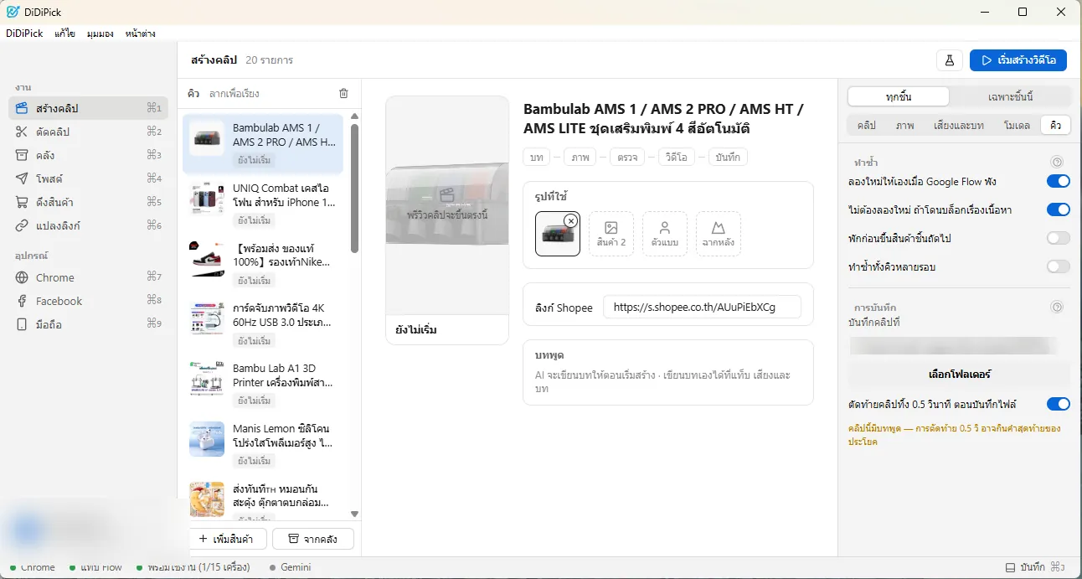Open help for the ทำซ้ำ section
Screen dimensions: 1082x579
point(1057,162)
